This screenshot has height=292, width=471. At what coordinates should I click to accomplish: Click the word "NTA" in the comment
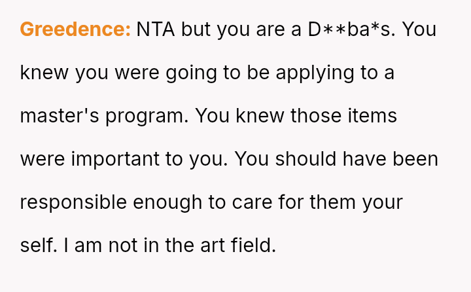(x=156, y=29)
